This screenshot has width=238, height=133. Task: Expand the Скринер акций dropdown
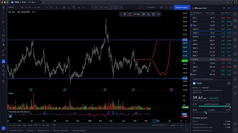tap(23, 130)
